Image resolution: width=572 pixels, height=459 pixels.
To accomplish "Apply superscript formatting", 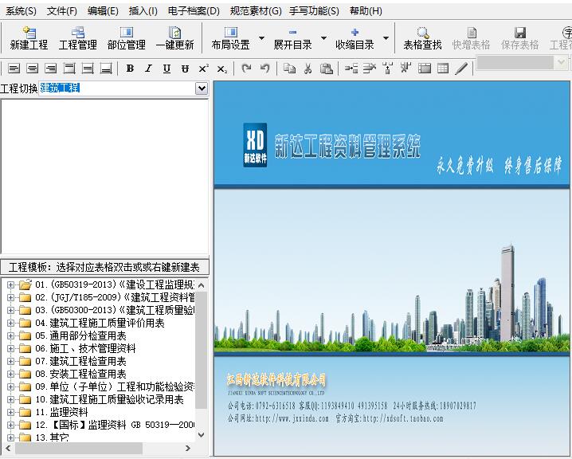I will click(x=204, y=69).
